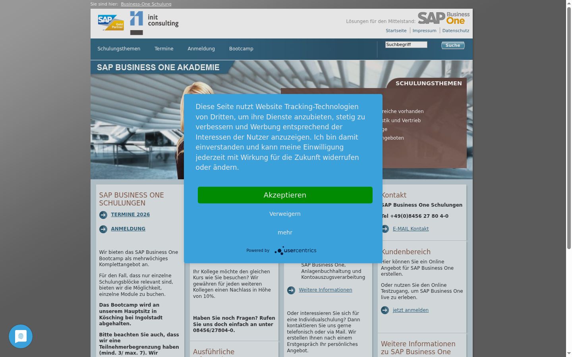Click the scroll-up arrow of the page scrollbar
572x357 pixels.
coord(569,3)
